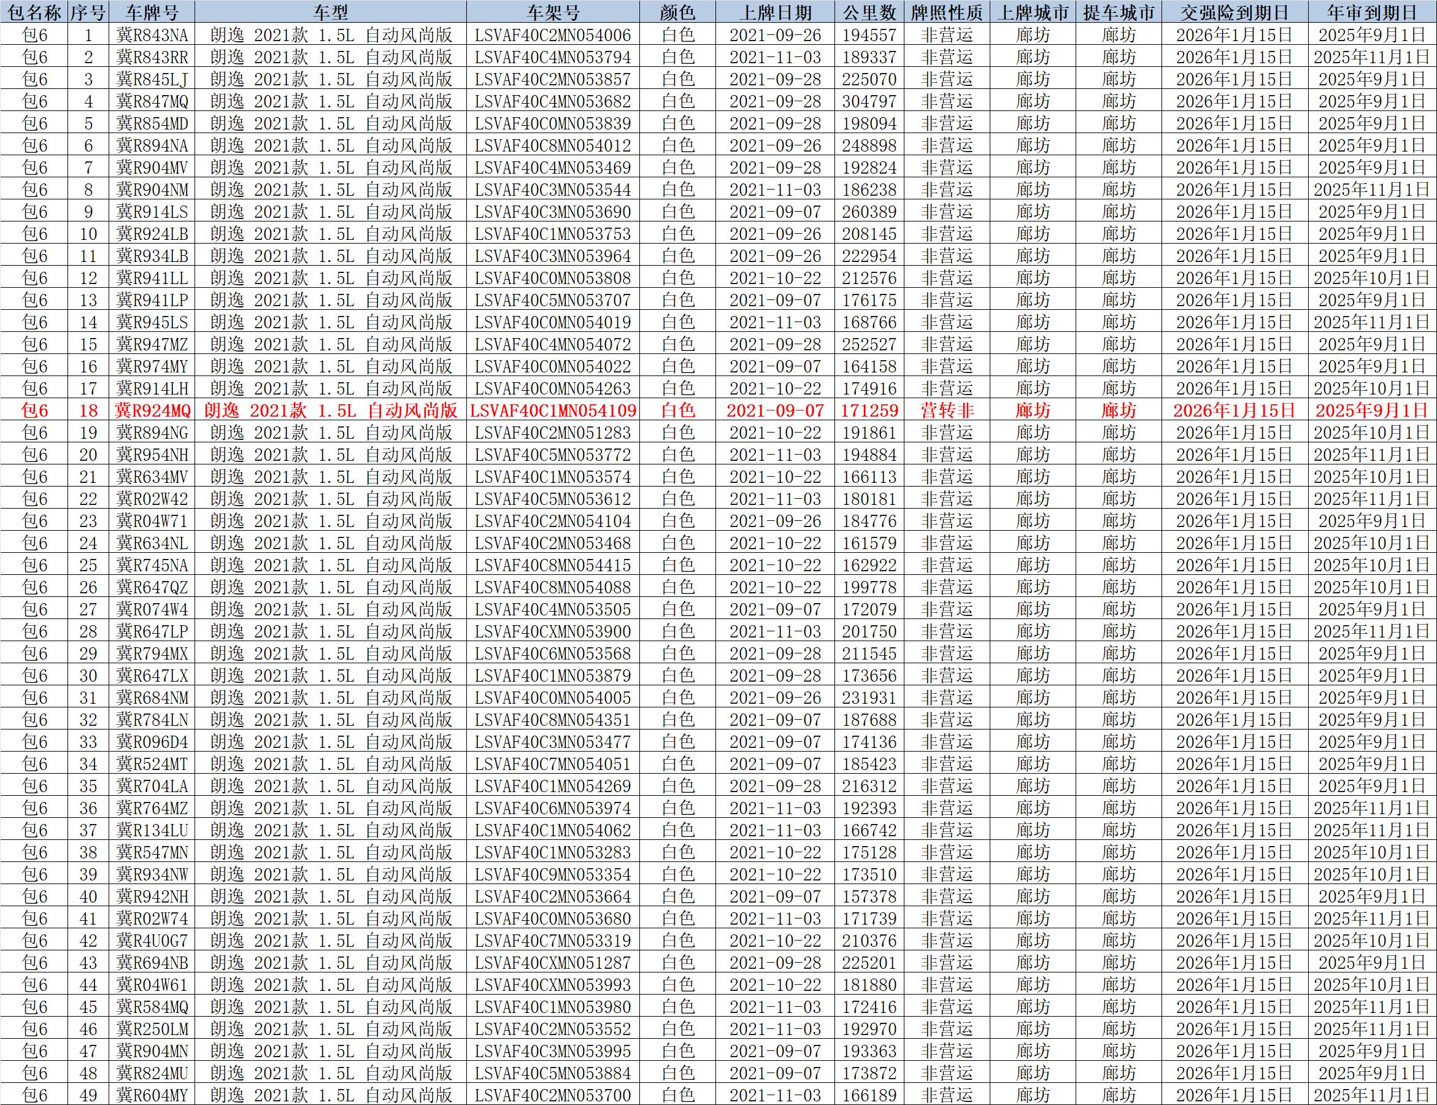
Task: Select plate cell 冀R845LJ
Action: click(x=152, y=79)
